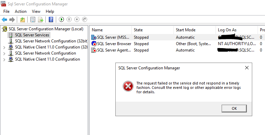Click the Export List toolbar icon
The image size is (265, 135).
coord(41,20)
